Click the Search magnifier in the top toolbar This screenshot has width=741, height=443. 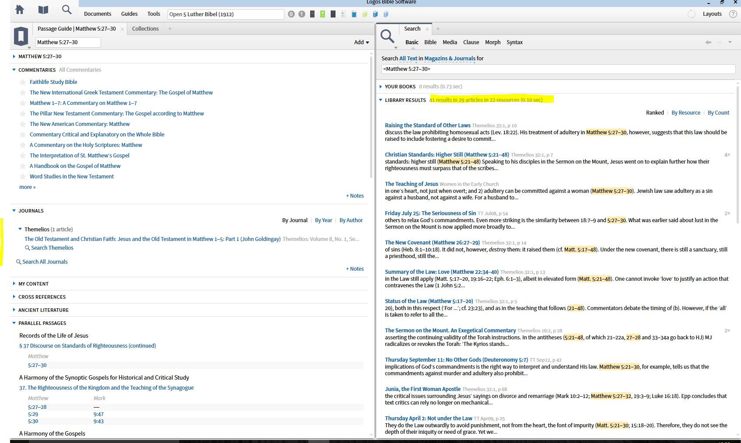[66, 10]
